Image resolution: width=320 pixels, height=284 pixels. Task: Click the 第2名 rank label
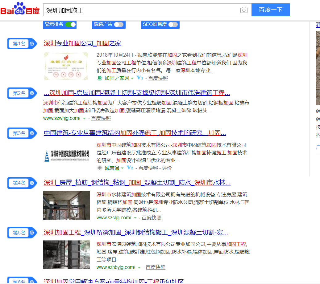19,93
